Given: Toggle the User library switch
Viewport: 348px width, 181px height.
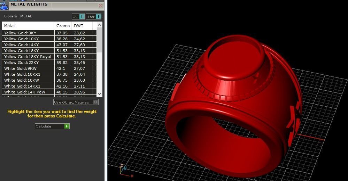Looking at the screenshot, I should click(94, 17).
